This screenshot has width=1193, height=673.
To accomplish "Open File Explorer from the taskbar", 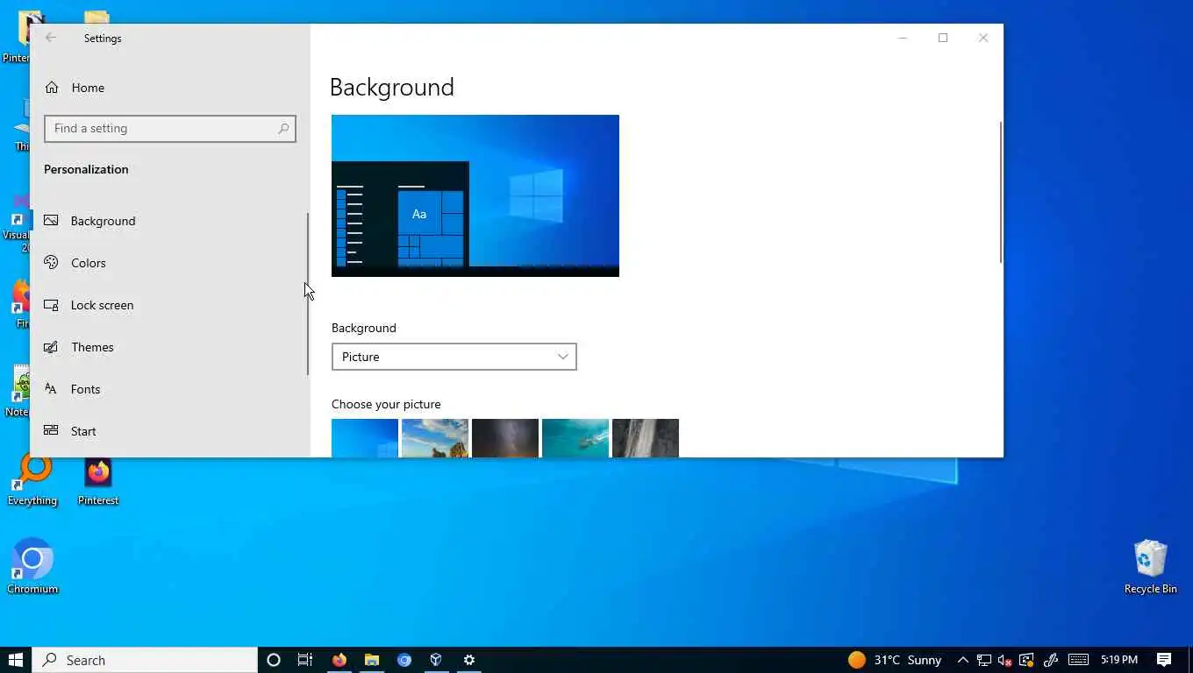I will [x=372, y=660].
